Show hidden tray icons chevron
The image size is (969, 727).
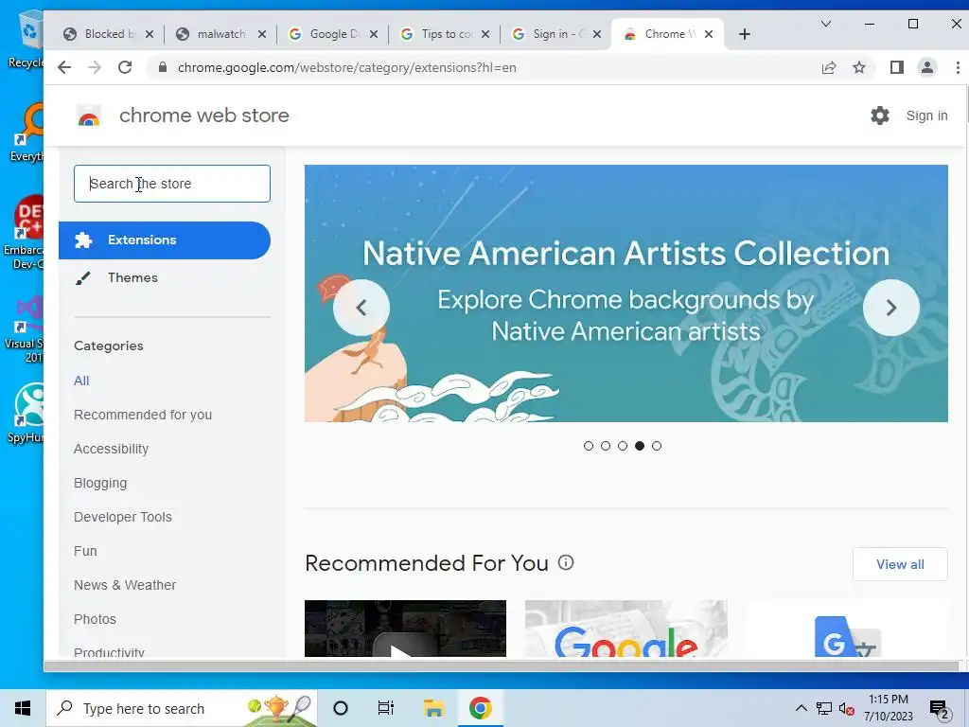tap(801, 708)
